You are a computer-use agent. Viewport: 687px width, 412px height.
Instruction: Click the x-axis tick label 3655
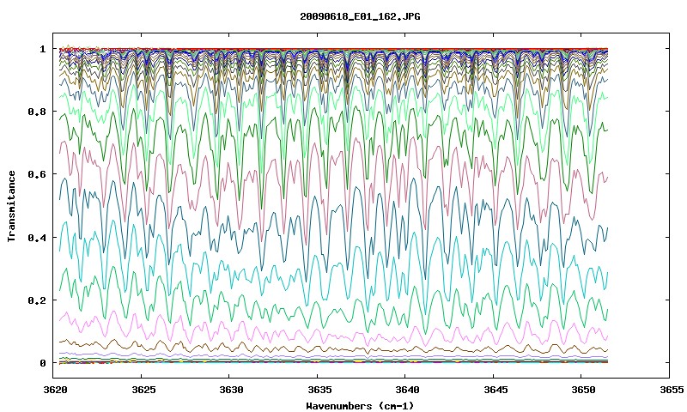click(672, 390)
